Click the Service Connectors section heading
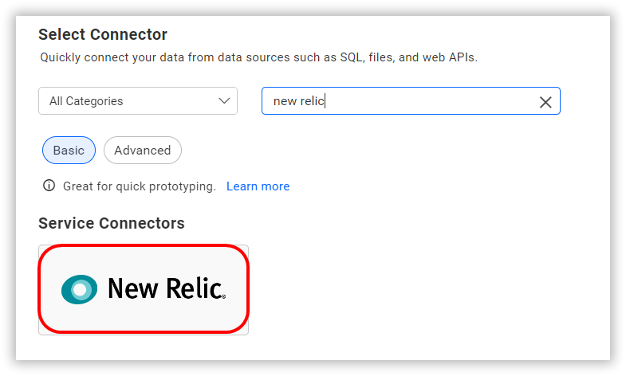This screenshot has width=626, height=376. pos(112,223)
